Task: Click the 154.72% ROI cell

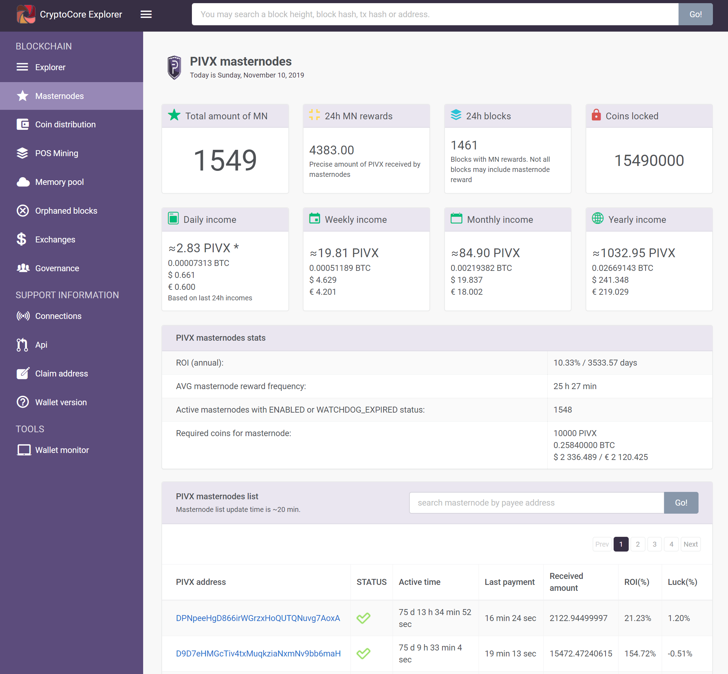Action: (640, 653)
